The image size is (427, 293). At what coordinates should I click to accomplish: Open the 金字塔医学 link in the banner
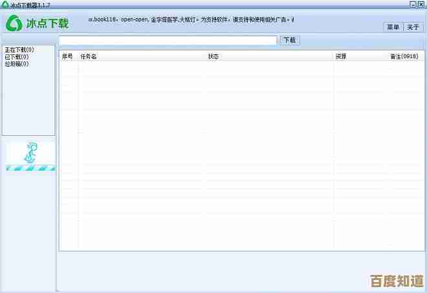[x=164, y=20]
